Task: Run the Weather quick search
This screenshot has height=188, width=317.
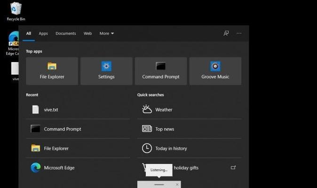Action: pyautogui.click(x=189, y=110)
